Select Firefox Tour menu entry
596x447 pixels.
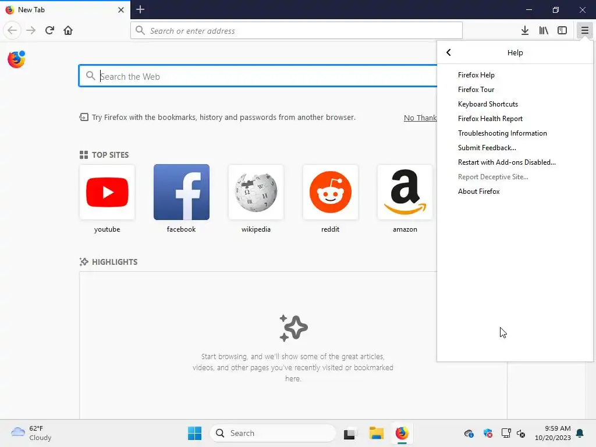point(515,89)
